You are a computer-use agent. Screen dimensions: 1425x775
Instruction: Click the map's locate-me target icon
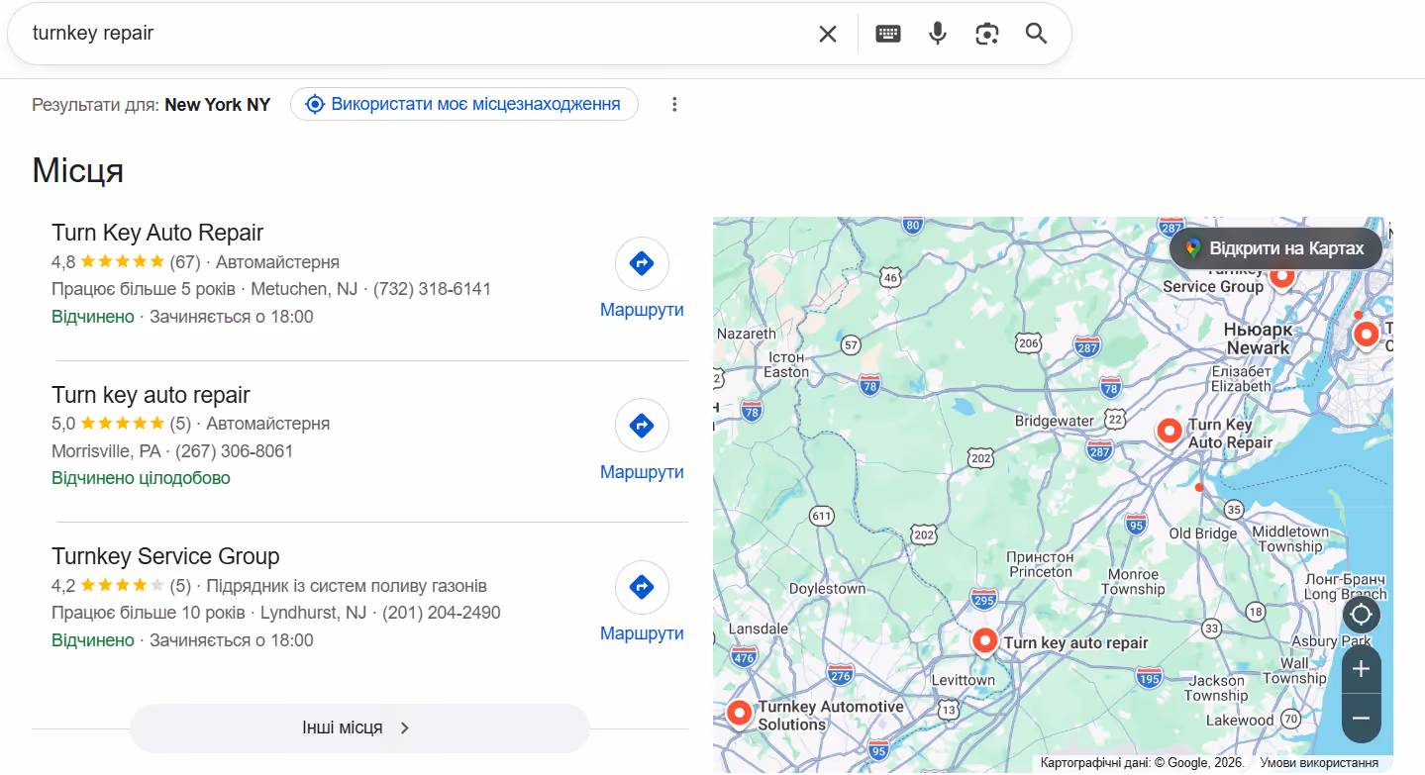click(x=1361, y=615)
